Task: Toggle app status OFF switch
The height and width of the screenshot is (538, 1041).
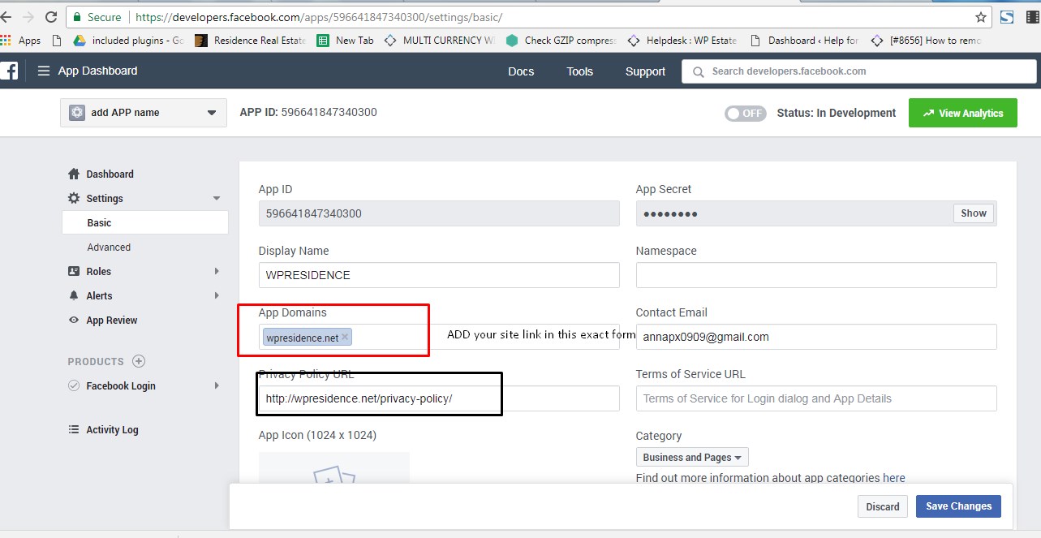Action: (x=745, y=113)
